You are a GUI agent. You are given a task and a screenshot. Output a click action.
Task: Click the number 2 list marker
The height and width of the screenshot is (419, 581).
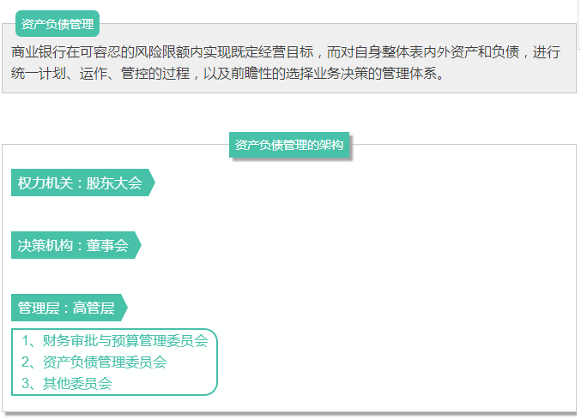27,362
